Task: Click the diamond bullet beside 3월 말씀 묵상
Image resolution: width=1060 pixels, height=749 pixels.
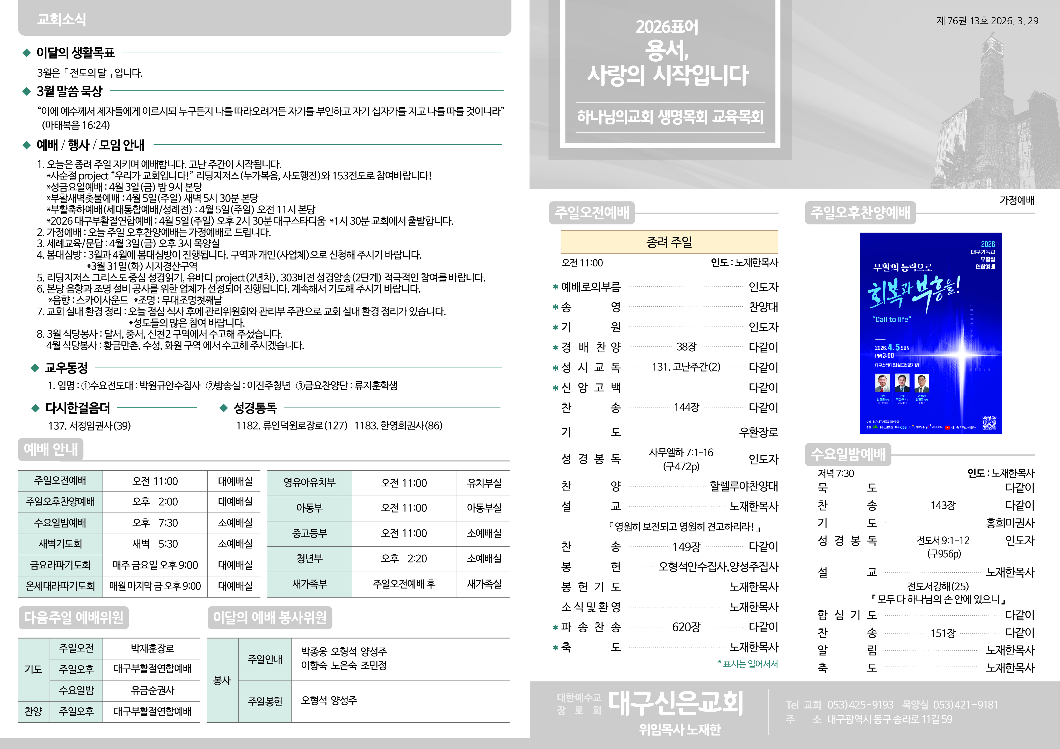Action: coord(26,91)
